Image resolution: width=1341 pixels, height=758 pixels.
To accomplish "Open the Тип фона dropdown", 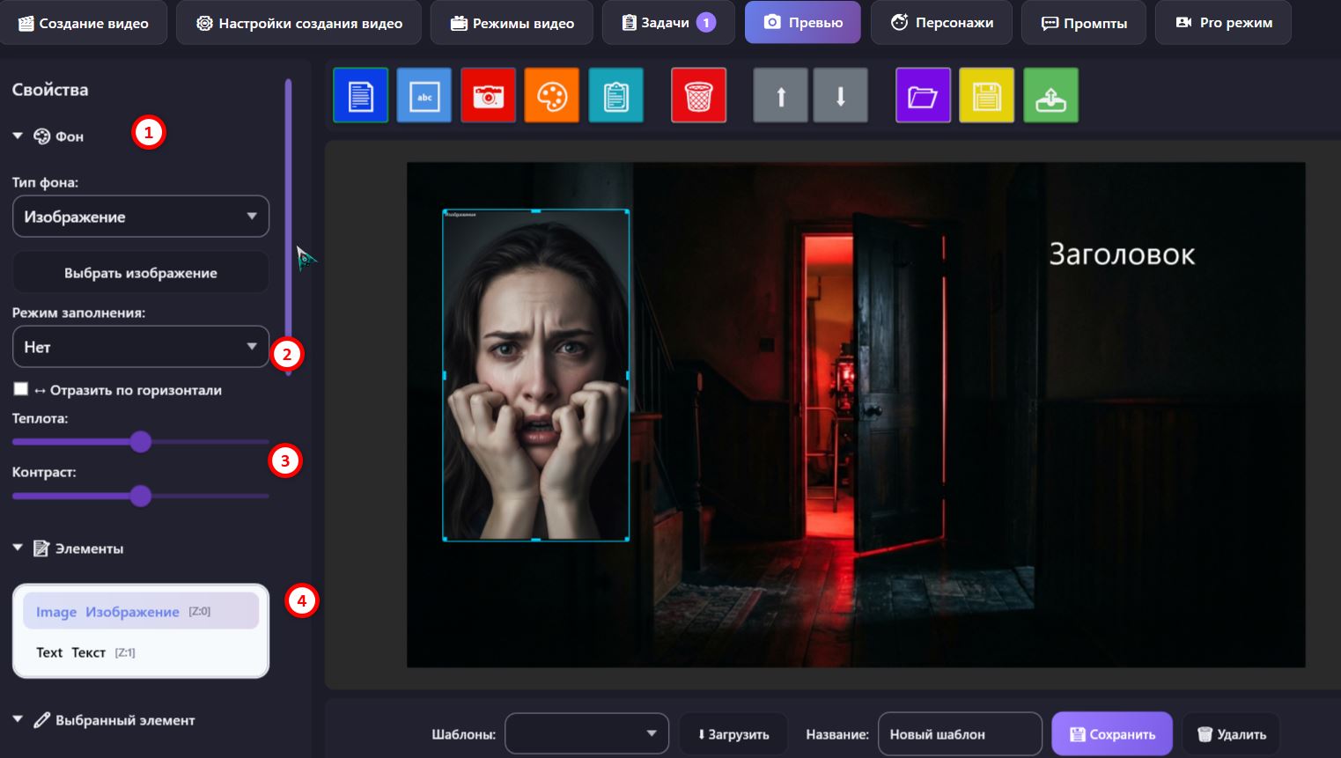I will 141,217.
